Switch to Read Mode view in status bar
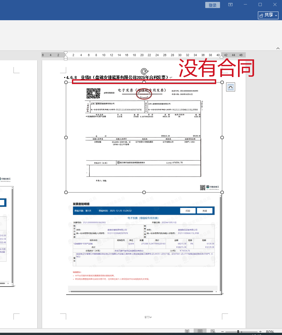 pyautogui.click(x=187, y=331)
